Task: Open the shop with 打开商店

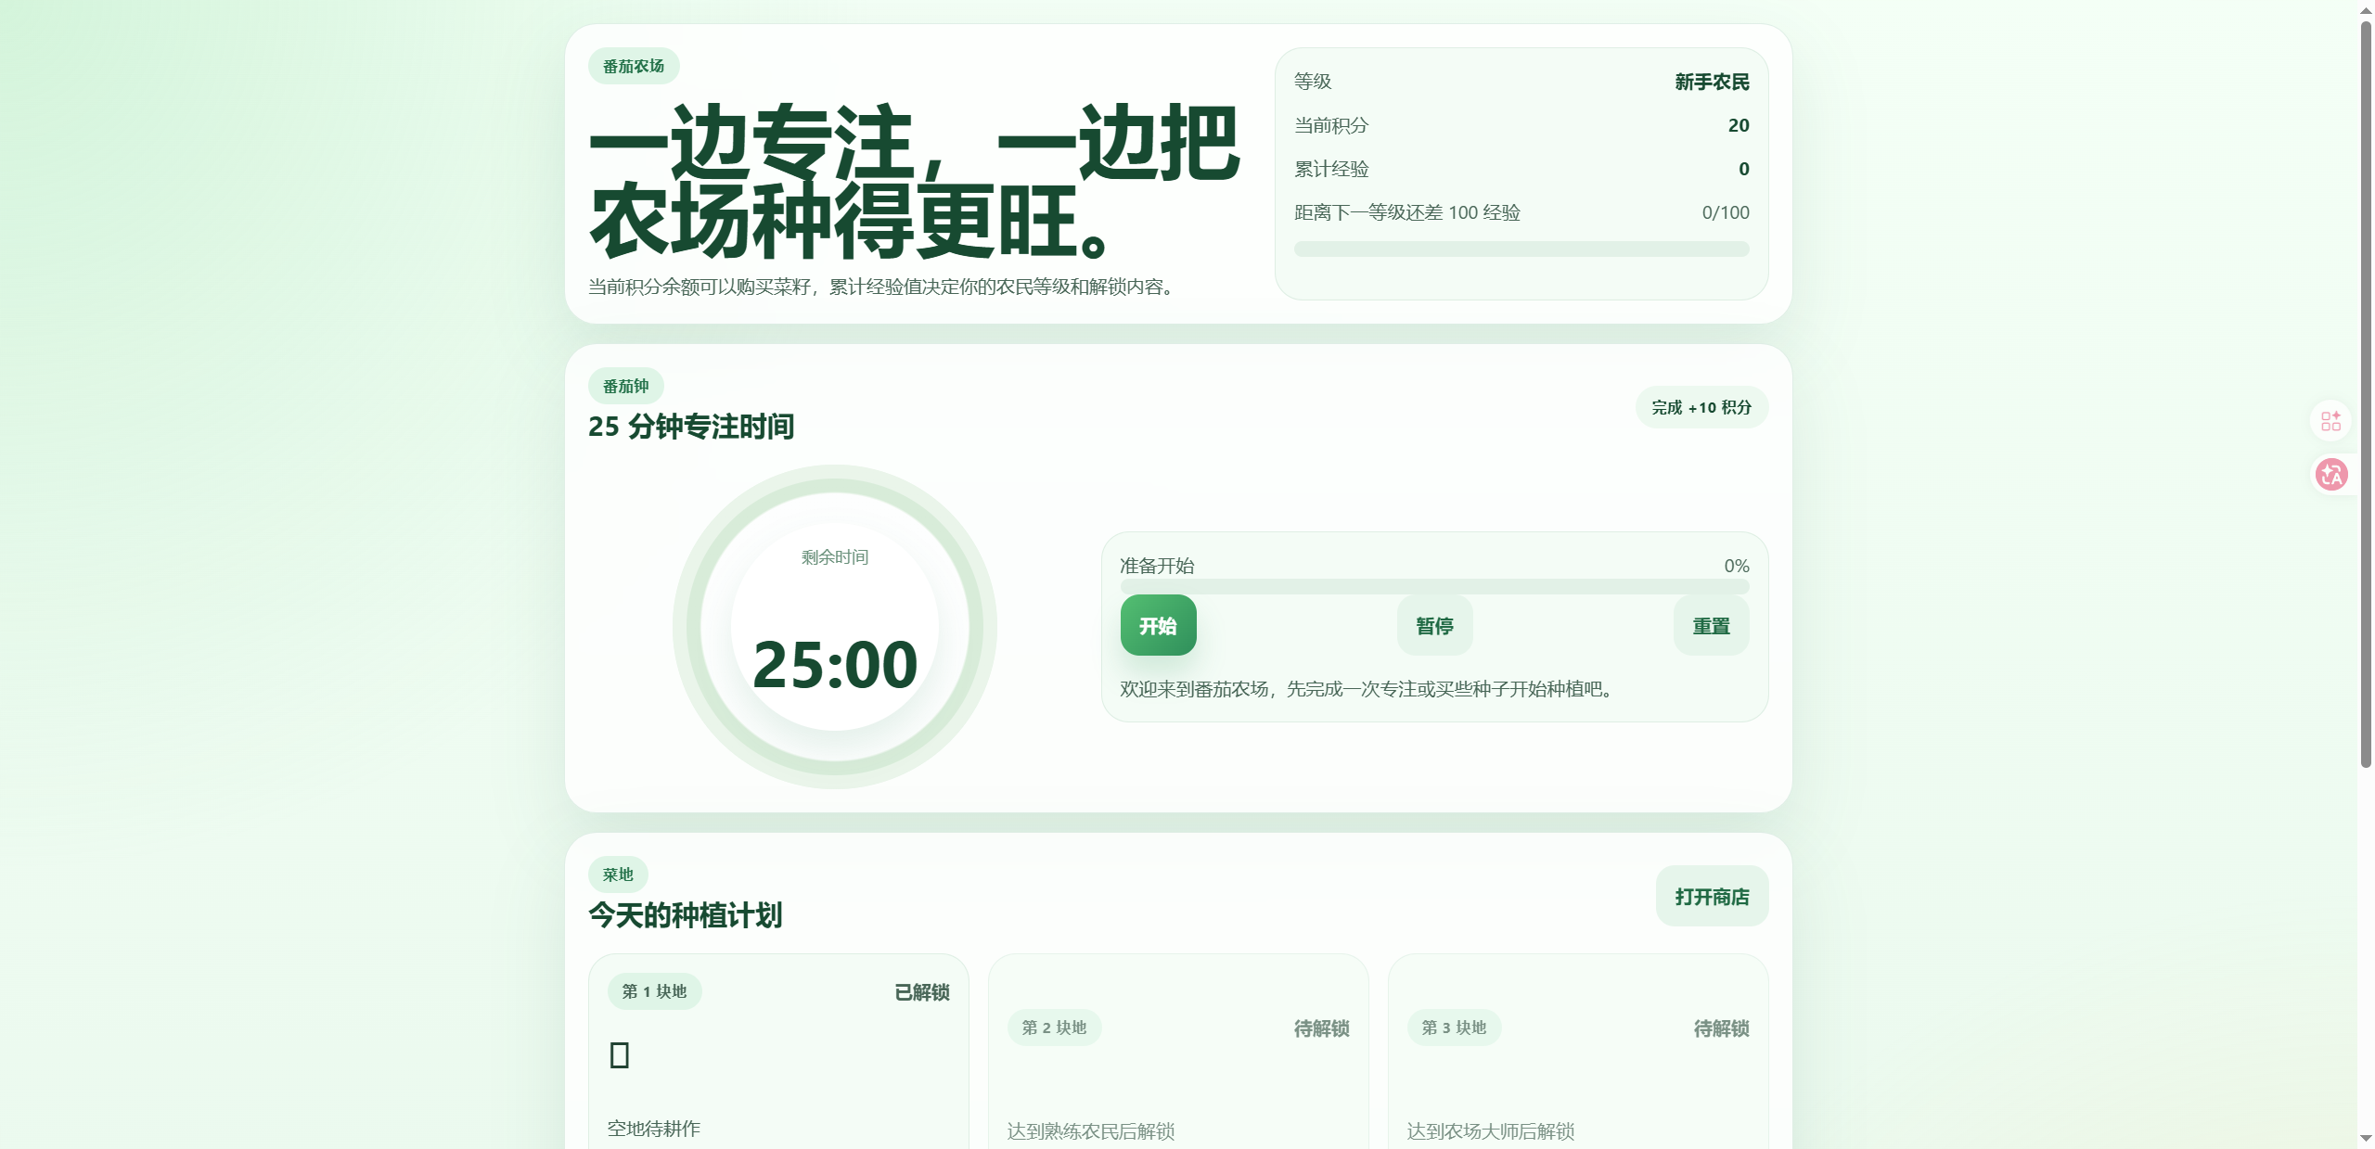Action: pyautogui.click(x=1712, y=897)
